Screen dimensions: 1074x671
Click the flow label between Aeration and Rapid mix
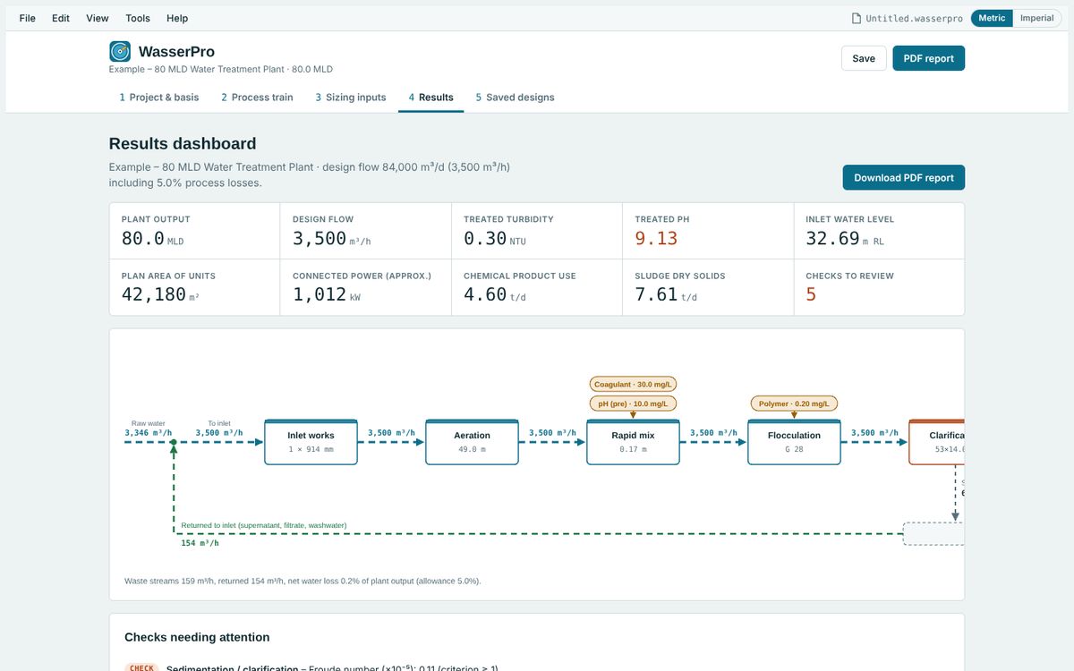553,433
